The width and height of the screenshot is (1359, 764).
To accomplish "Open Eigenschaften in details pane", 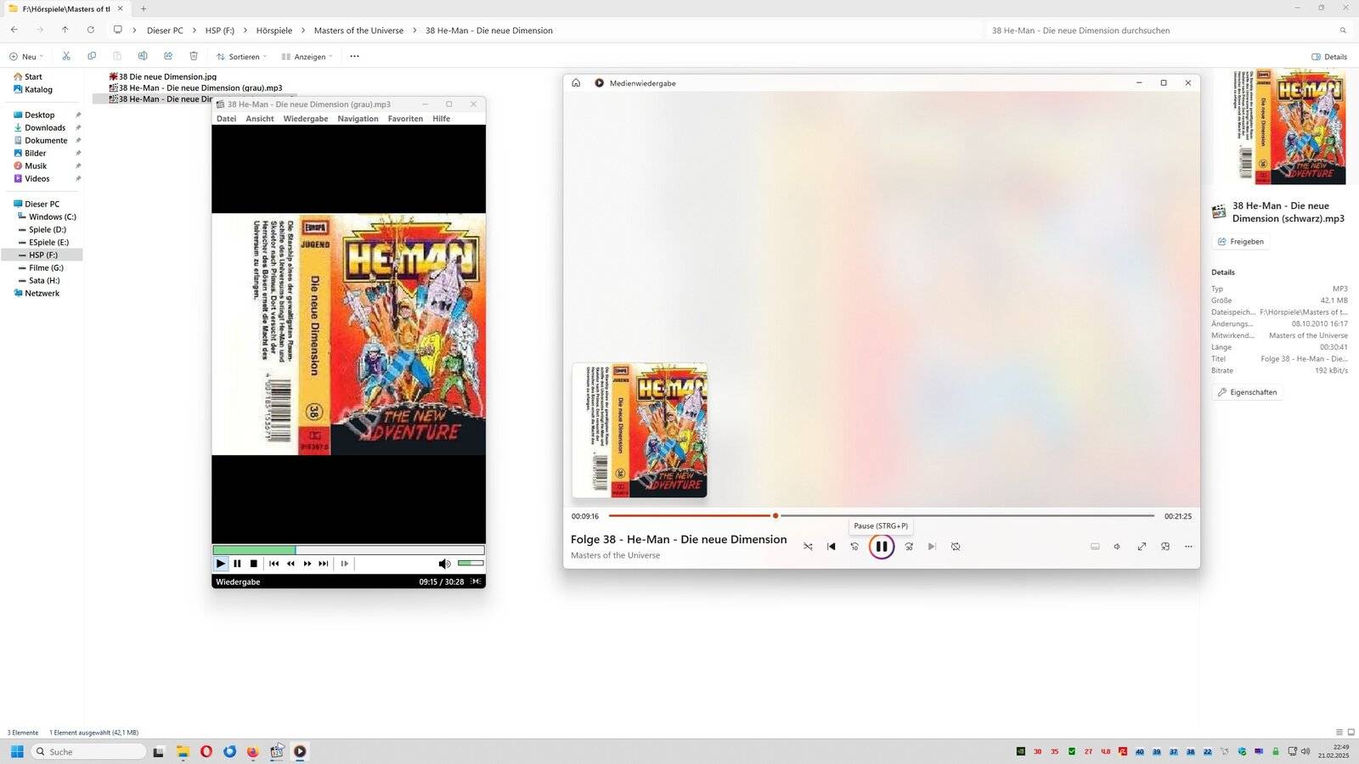I will click(x=1247, y=392).
